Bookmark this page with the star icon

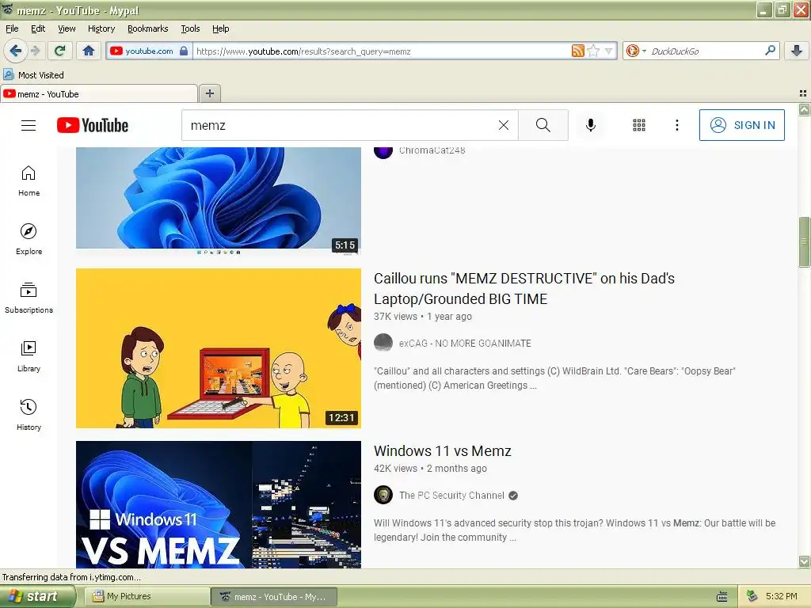click(593, 51)
